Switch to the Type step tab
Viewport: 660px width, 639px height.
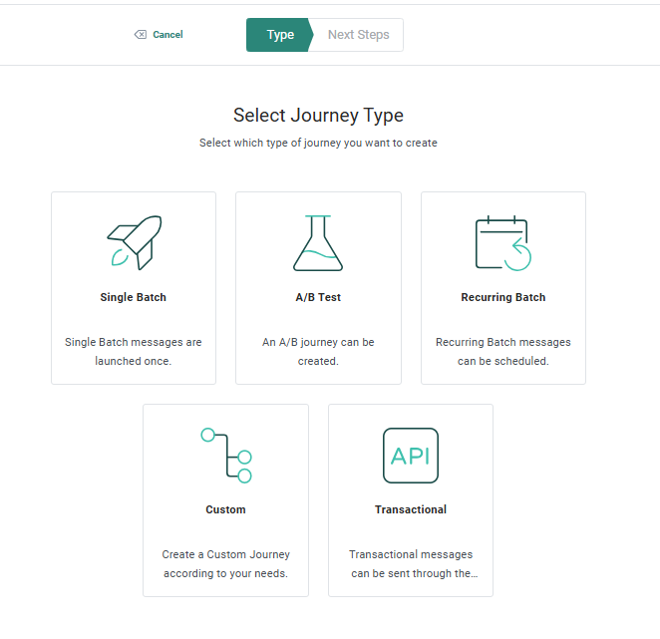(x=279, y=35)
